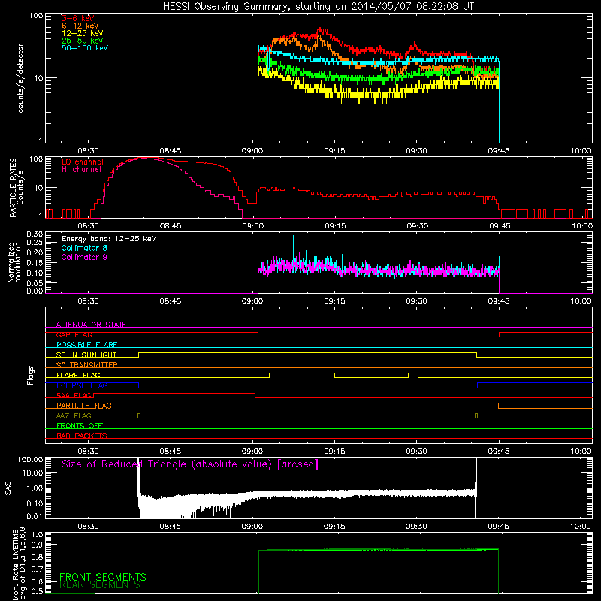Click the BAD PACKETS flag label
Viewport: 601px width, 601px height.
[x=82, y=436]
